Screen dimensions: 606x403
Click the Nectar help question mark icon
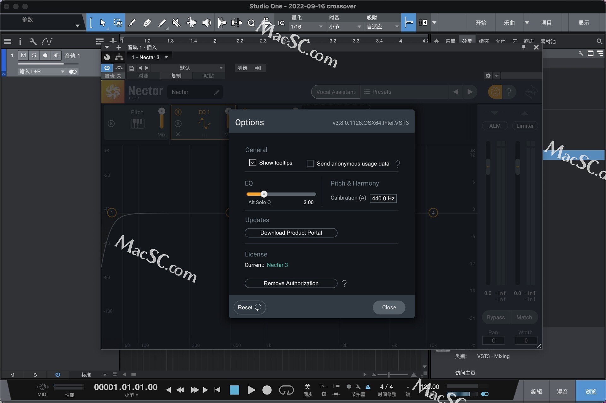tap(509, 92)
